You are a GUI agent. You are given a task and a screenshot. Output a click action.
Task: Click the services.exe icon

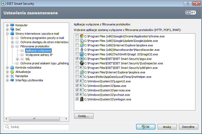click(x=82, y=90)
